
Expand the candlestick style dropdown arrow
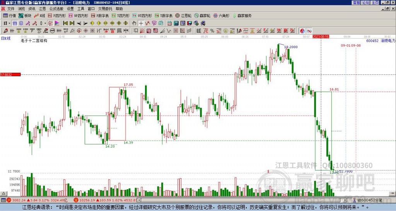[45, 23]
